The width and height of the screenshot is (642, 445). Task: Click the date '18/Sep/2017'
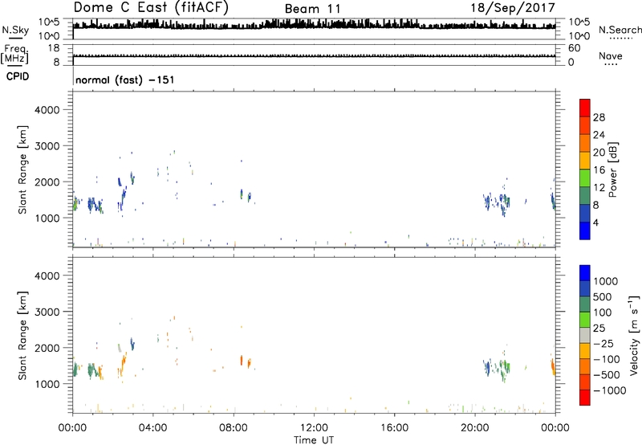513,8
